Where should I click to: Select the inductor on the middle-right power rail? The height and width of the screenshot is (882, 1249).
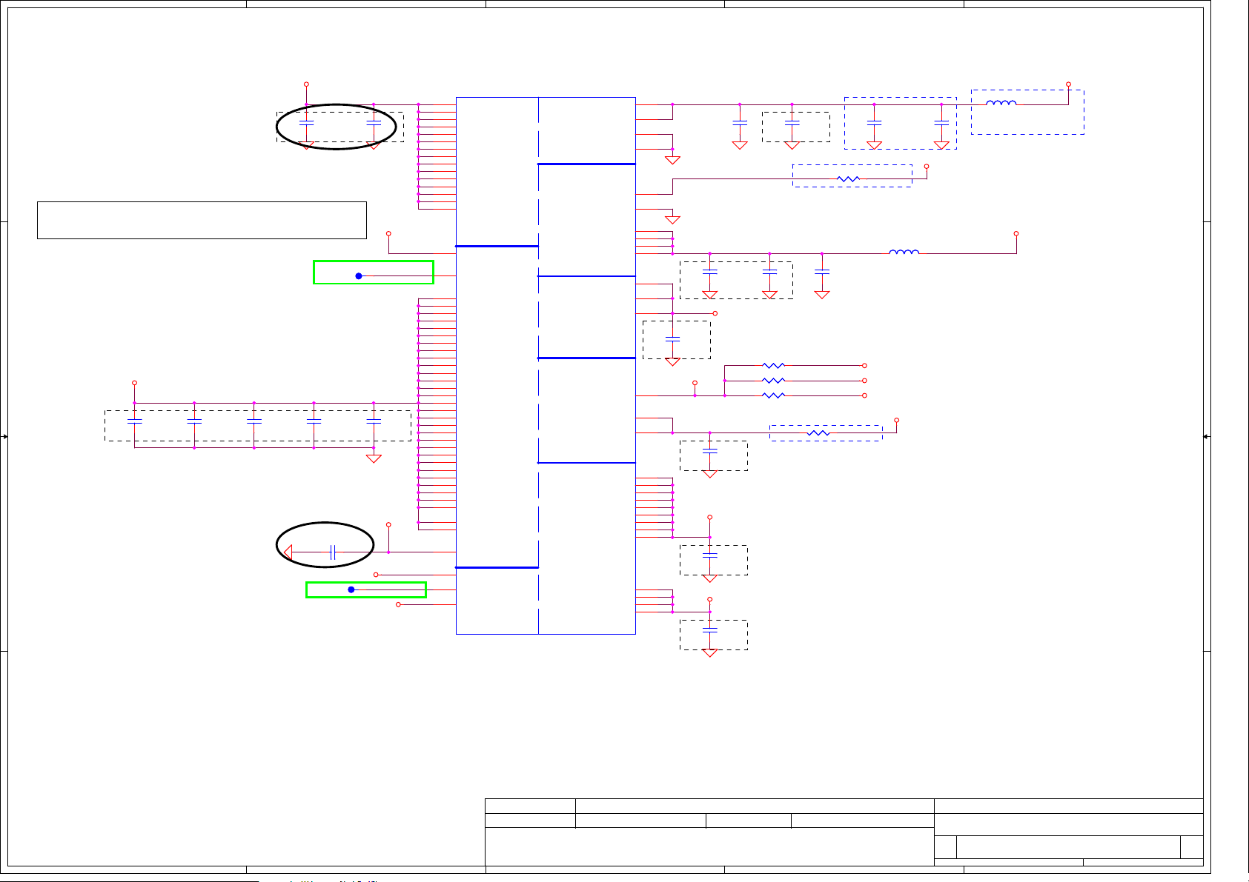(904, 253)
